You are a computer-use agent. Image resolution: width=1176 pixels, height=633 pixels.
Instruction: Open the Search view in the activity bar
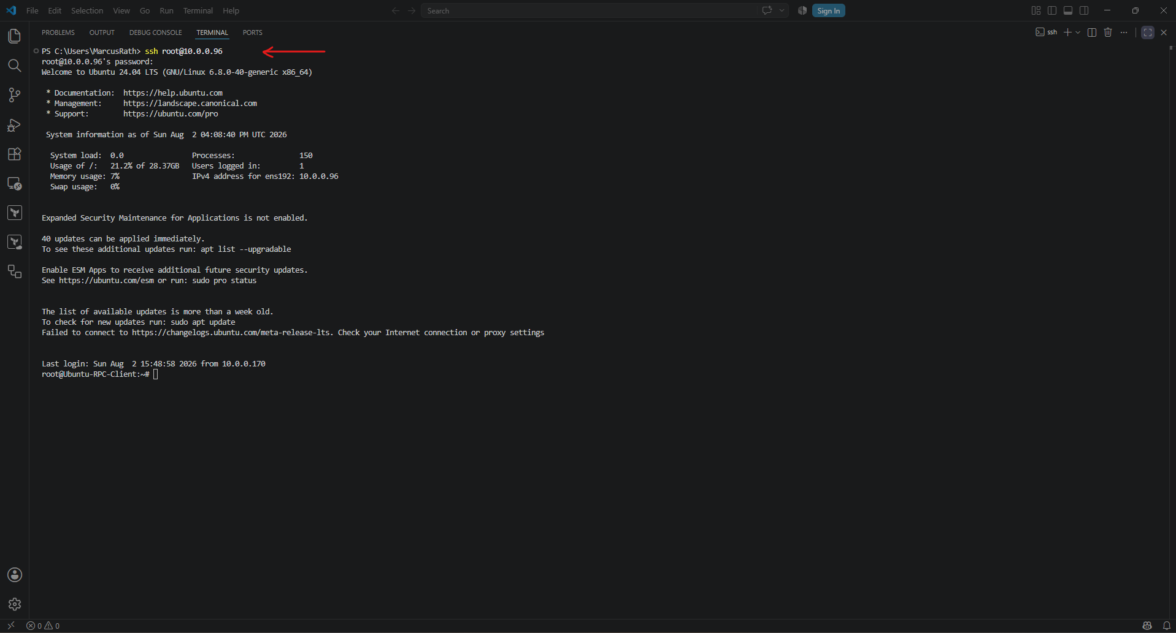[15, 66]
